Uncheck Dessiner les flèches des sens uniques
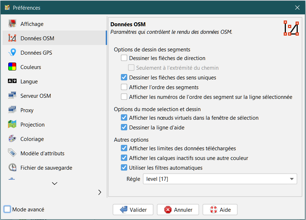Screen dimensions: 306x220 tap(124, 77)
